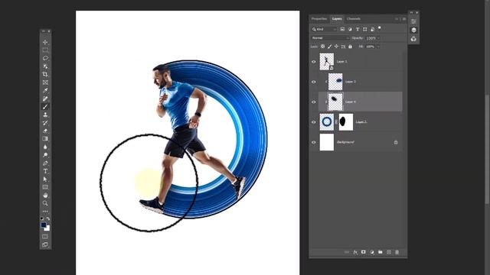The image size is (490, 275).
Task: Open the foreground color picker
Action: click(x=44, y=225)
